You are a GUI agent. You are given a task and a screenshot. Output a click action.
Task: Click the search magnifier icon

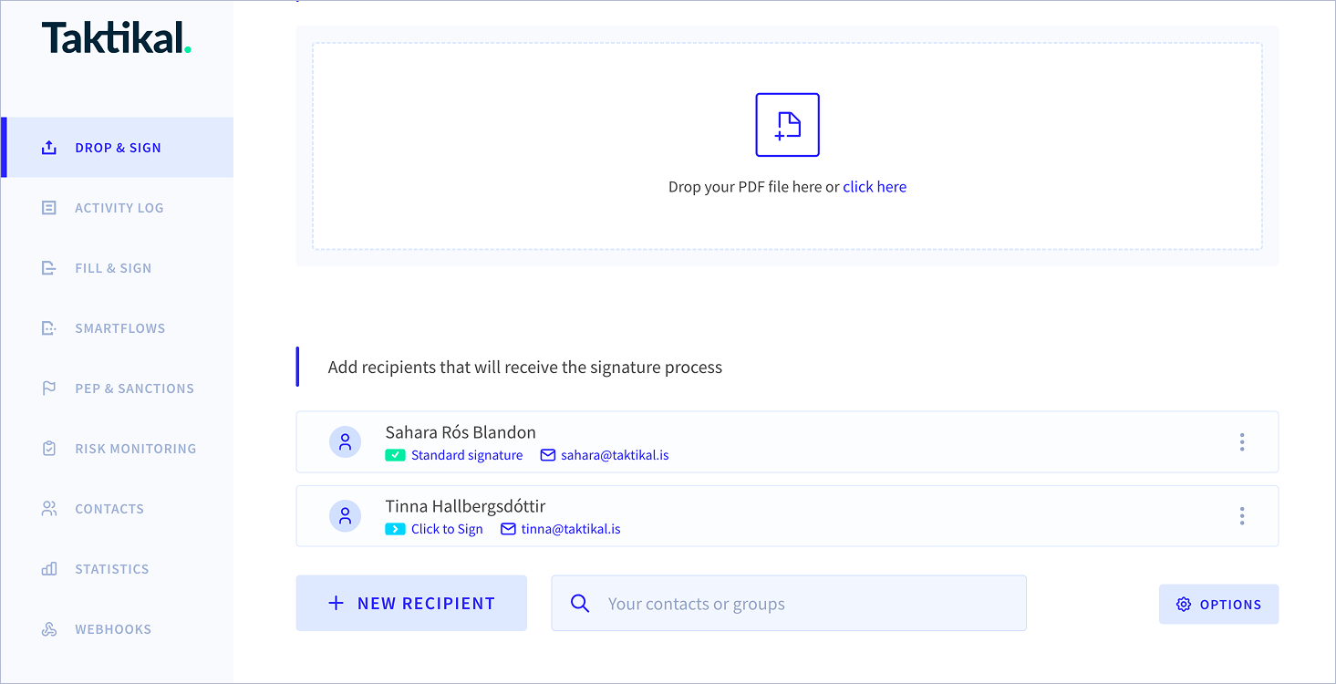pyautogui.click(x=579, y=603)
